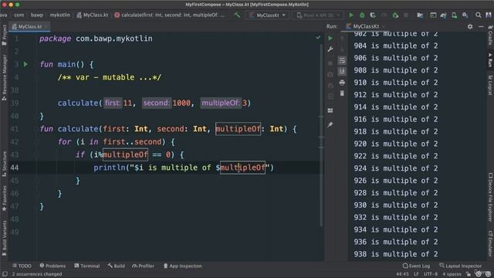The width and height of the screenshot is (494, 278).
Task: Open the Favorites sidebar tab
Action: pyautogui.click(x=4, y=198)
